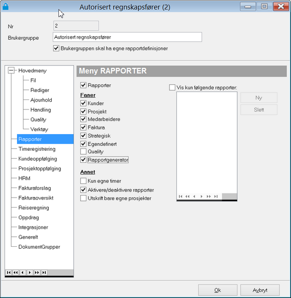Screen dimensions: 291x298
Task: Toggle Kun egne timer checkbox
Action: click(x=83, y=181)
